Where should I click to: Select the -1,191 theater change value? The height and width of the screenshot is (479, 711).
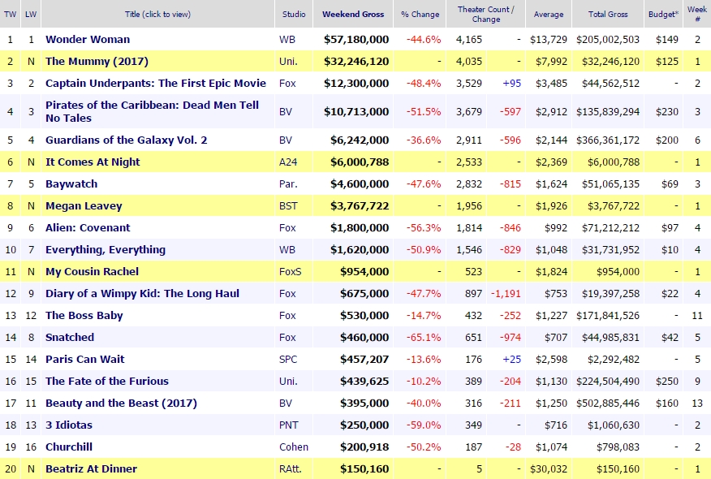coord(506,293)
